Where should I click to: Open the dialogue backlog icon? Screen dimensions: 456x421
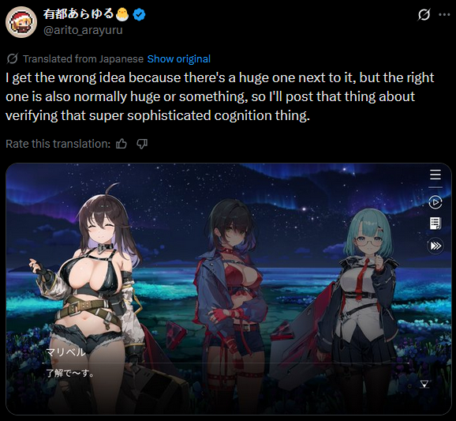[435, 224]
